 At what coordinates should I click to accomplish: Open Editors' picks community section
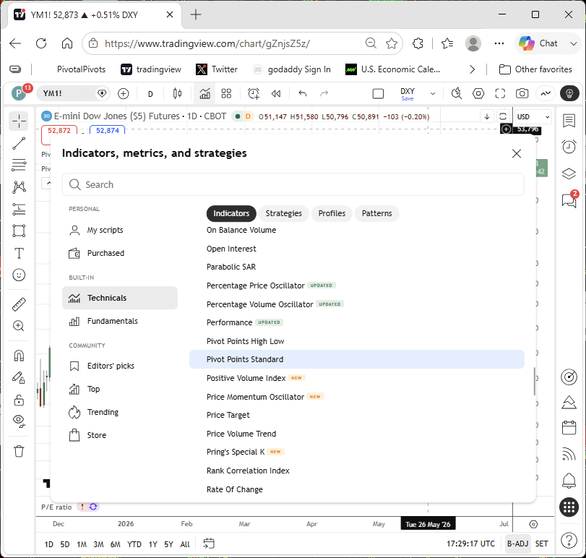coord(120,366)
